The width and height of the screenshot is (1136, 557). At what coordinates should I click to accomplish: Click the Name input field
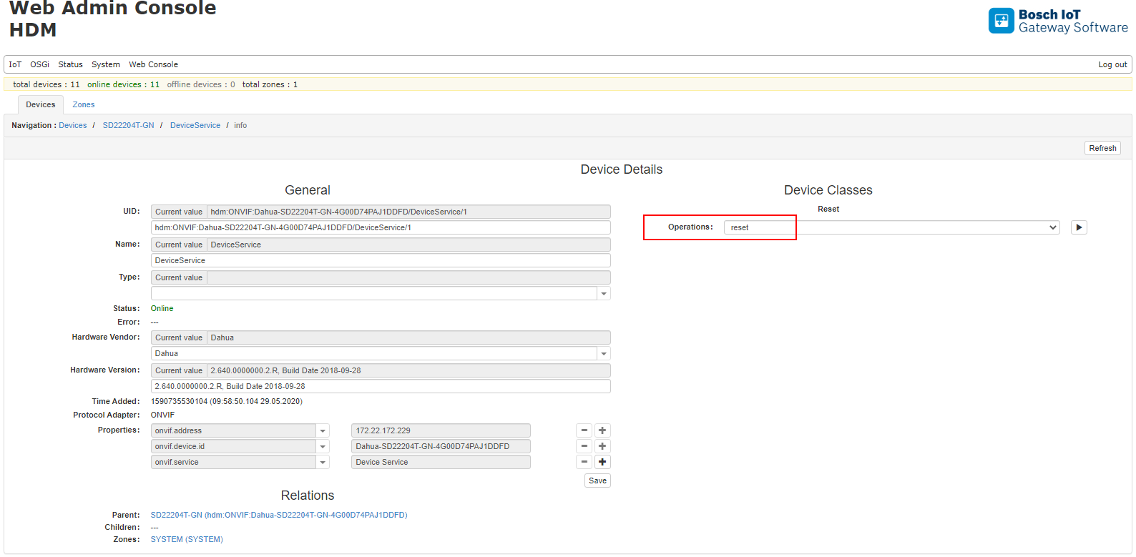380,260
